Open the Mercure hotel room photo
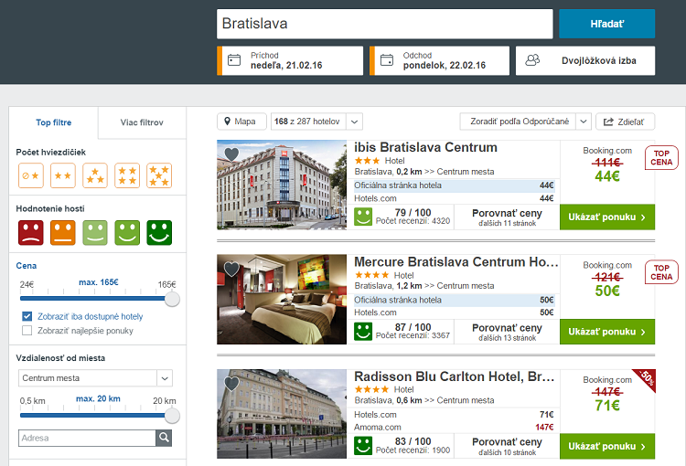Viewport: 686px width, 466px height. tap(282, 300)
